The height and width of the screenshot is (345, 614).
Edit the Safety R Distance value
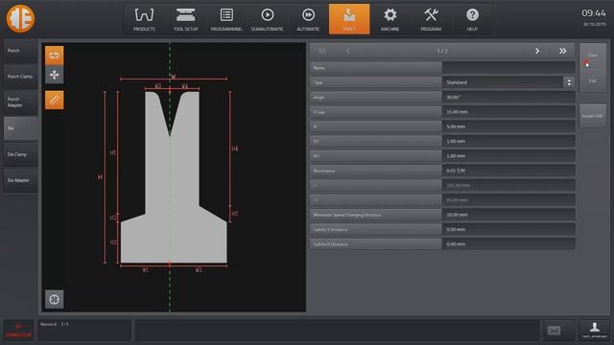click(508, 244)
